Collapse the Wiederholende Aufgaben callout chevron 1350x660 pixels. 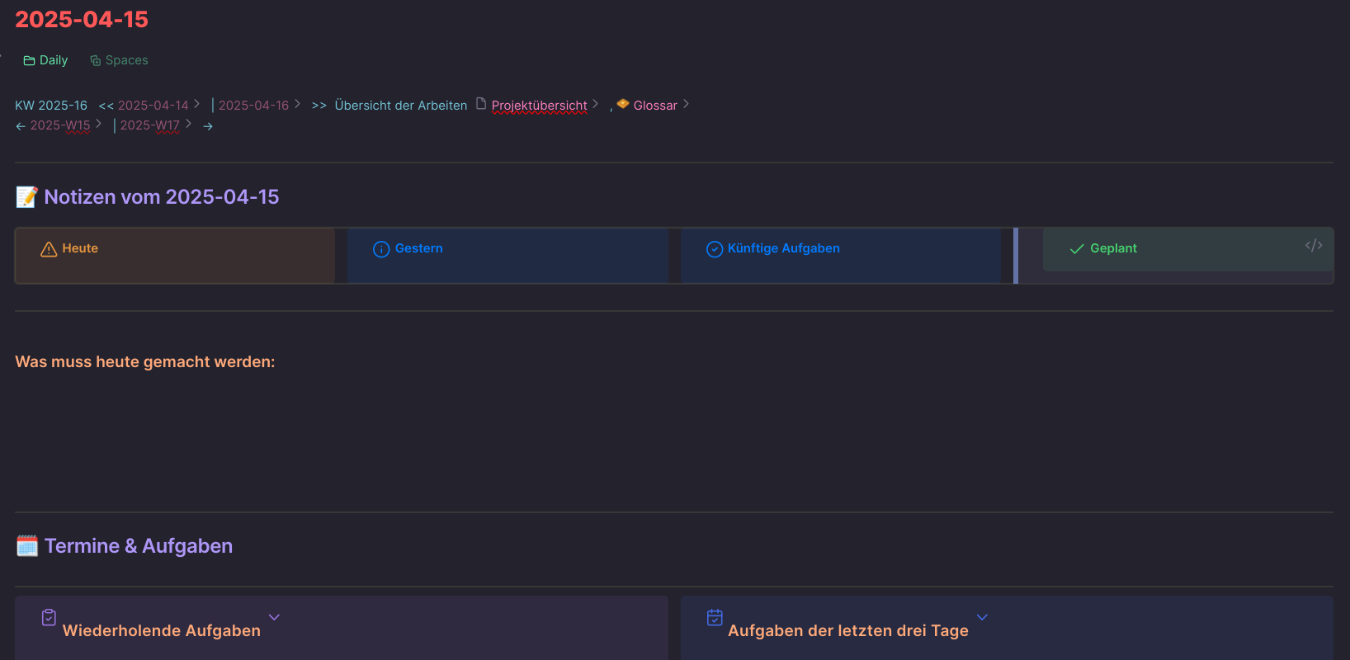click(x=274, y=617)
